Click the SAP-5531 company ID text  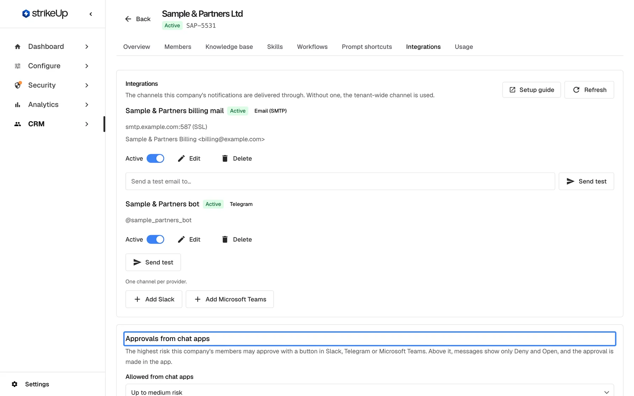coord(201,26)
